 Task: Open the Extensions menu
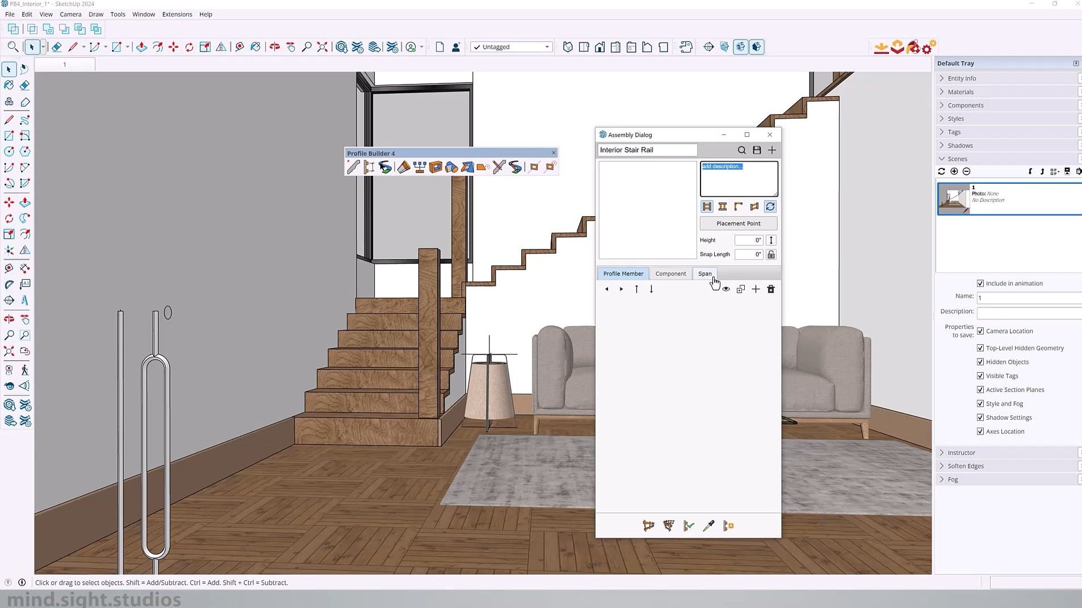click(x=177, y=14)
